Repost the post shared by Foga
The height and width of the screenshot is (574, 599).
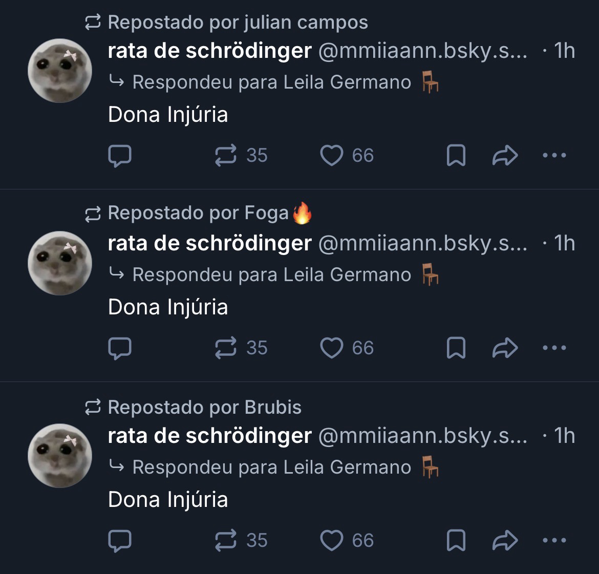[226, 348]
